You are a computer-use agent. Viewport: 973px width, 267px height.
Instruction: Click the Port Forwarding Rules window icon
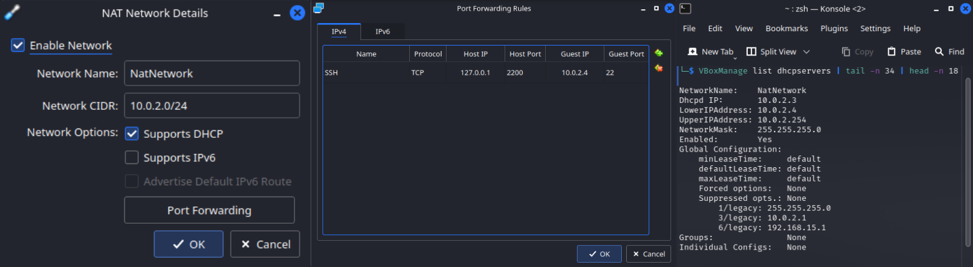[x=319, y=8]
